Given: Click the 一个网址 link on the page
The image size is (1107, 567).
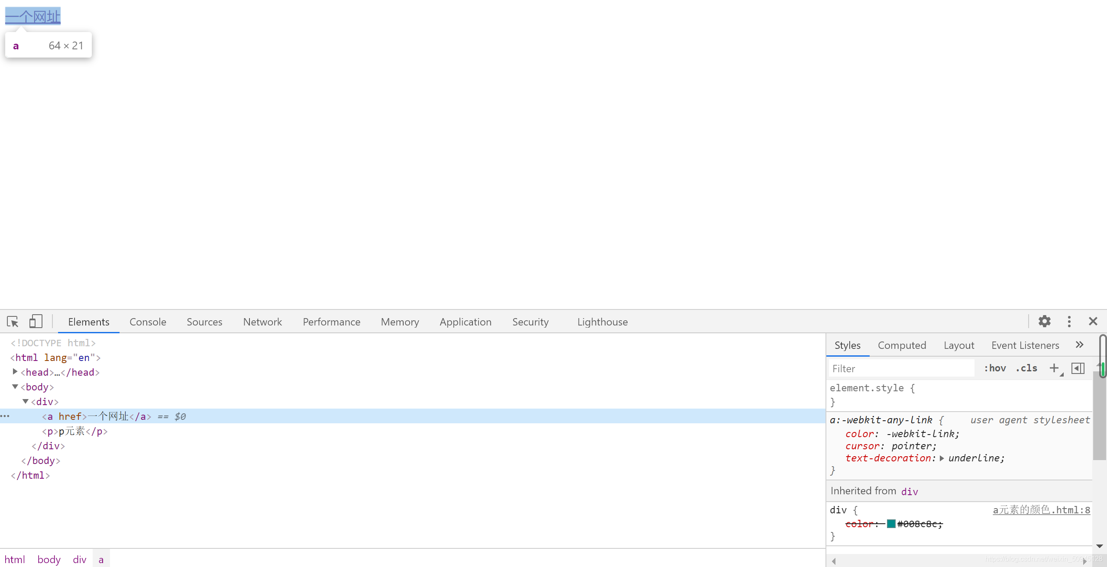Looking at the screenshot, I should (x=33, y=16).
